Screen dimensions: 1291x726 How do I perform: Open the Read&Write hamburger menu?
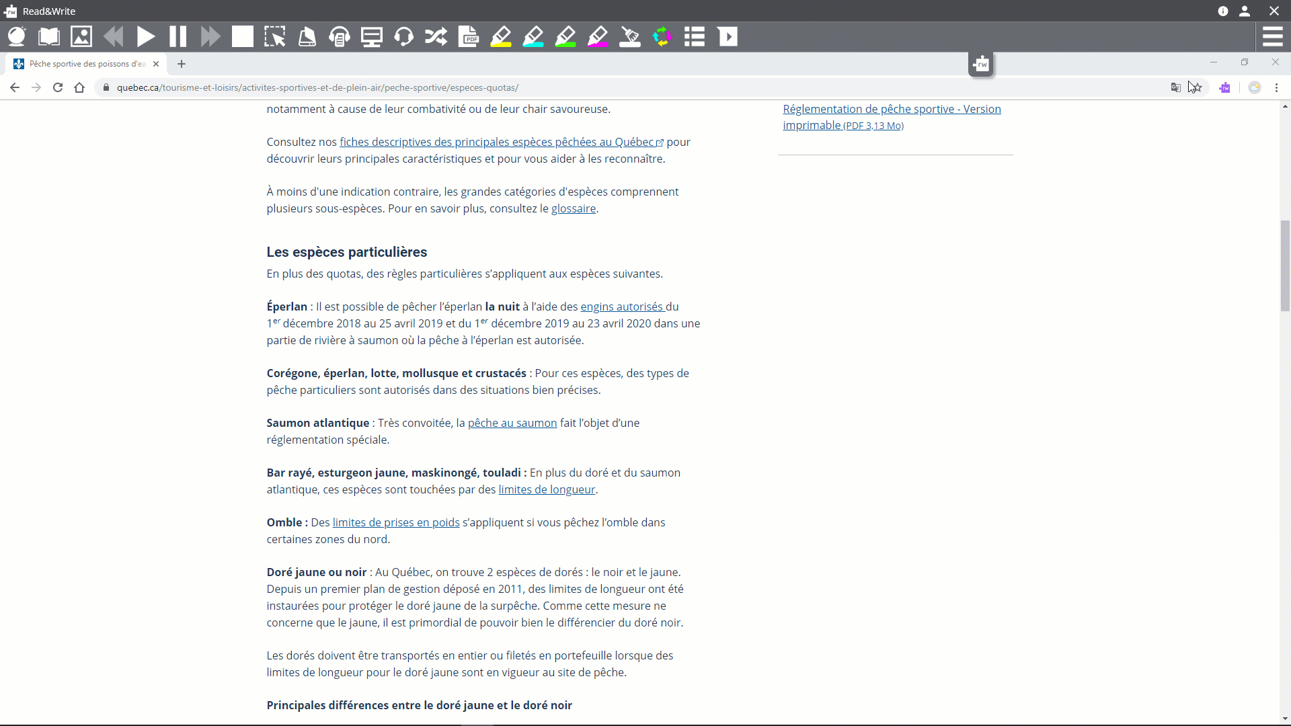pos(1274,37)
